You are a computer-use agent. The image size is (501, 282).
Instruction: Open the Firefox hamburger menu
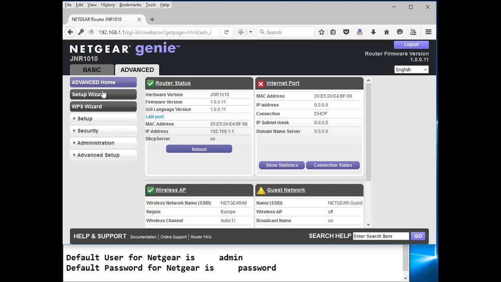428,32
